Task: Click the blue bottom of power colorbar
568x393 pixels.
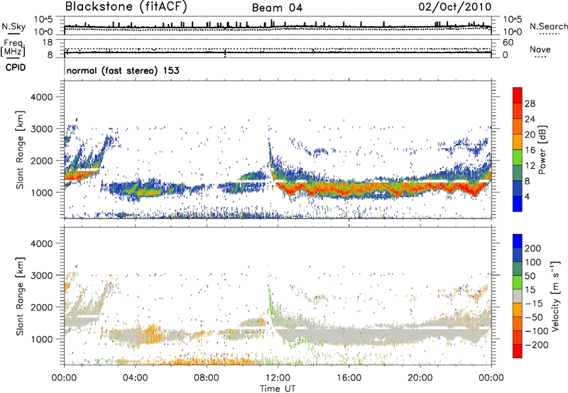Action: [518, 204]
